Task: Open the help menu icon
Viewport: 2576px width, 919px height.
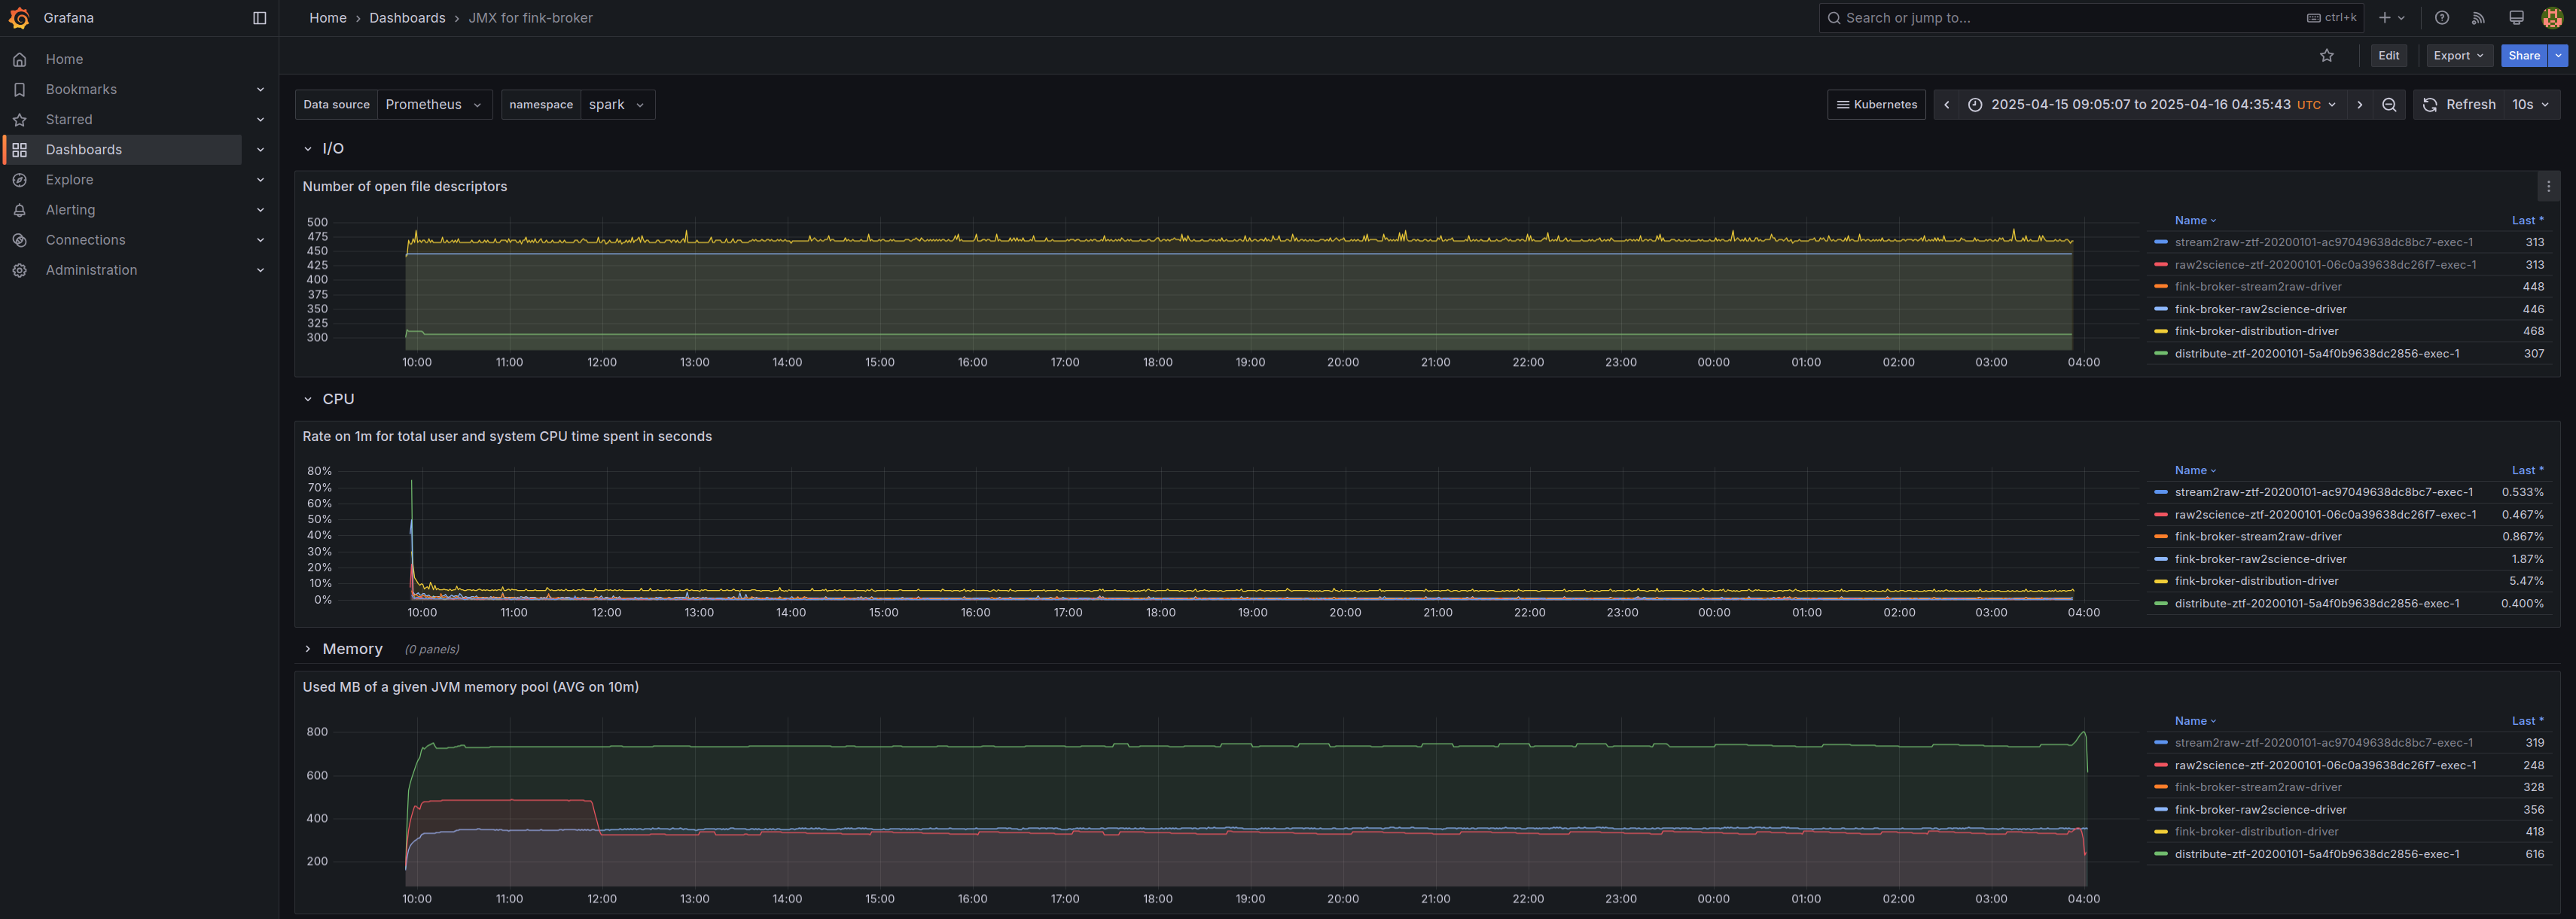Action: 2442,18
